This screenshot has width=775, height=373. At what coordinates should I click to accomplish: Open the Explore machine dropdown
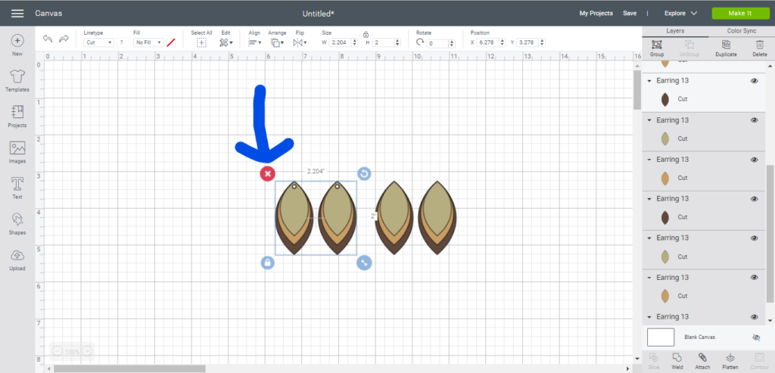(x=680, y=14)
